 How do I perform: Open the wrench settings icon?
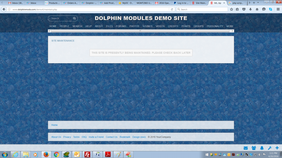tap(270, 148)
